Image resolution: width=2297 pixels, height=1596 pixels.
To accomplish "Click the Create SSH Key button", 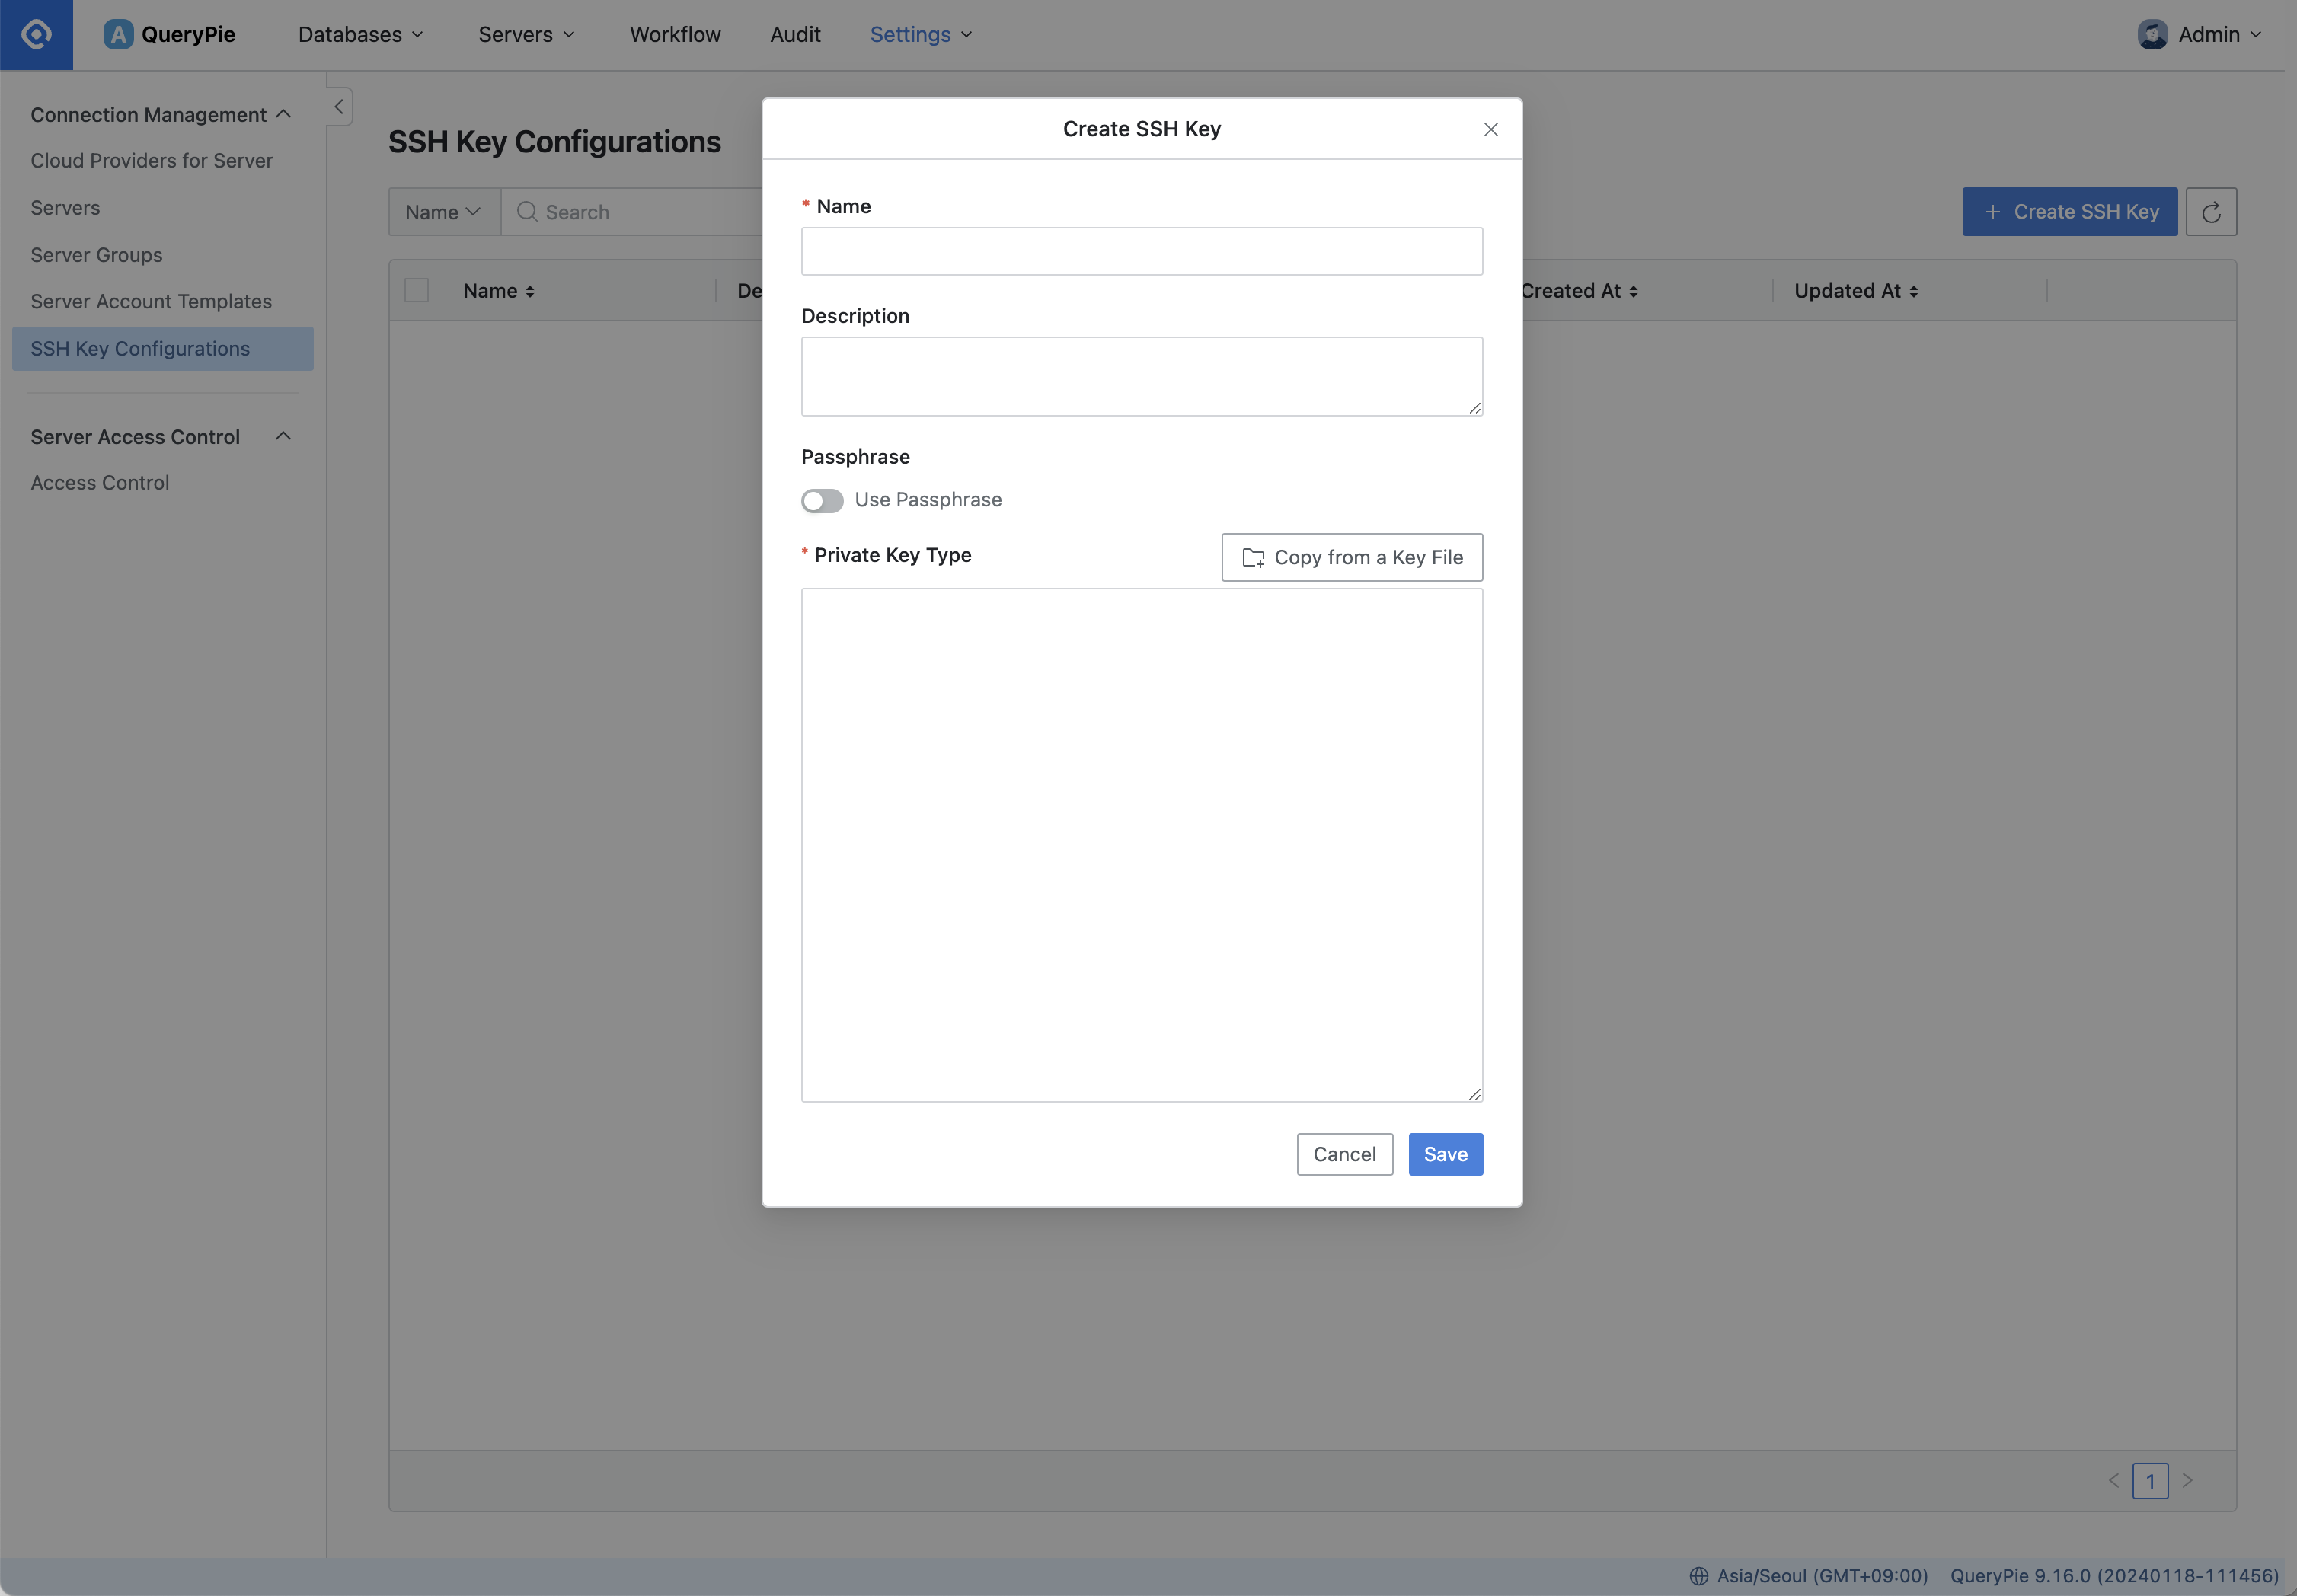I will [x=2069, y=212].
